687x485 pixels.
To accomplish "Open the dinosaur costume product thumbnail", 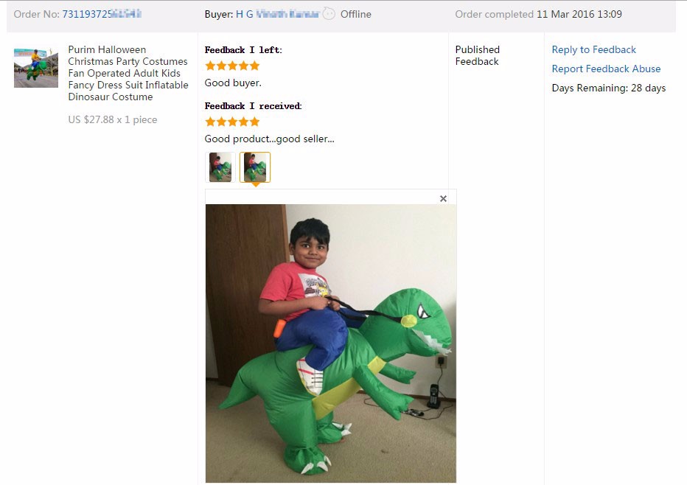I will pyautogui.click(x=35, y=67).
